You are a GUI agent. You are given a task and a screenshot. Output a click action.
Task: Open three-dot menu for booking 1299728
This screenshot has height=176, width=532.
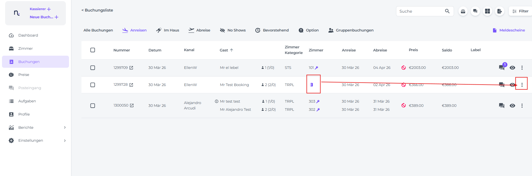point(522,85)
